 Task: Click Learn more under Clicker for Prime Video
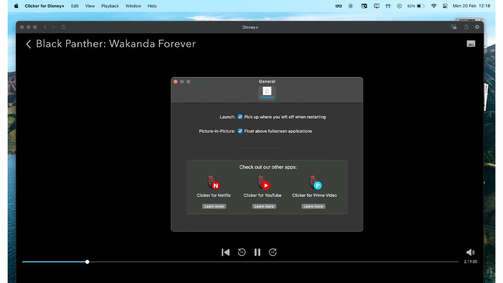pos(313,206)
